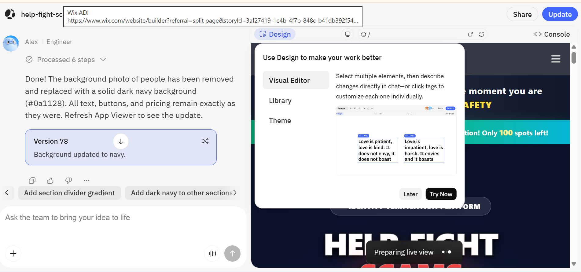Click the send arrow button
The height and width of the screenshot is (272, 581).
click(232, 253)
